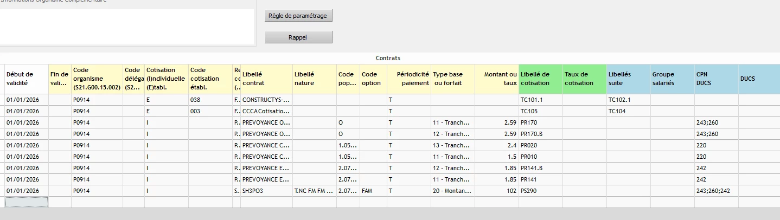
Task: Click the Début de validité column header
Action: click(27, 79)
